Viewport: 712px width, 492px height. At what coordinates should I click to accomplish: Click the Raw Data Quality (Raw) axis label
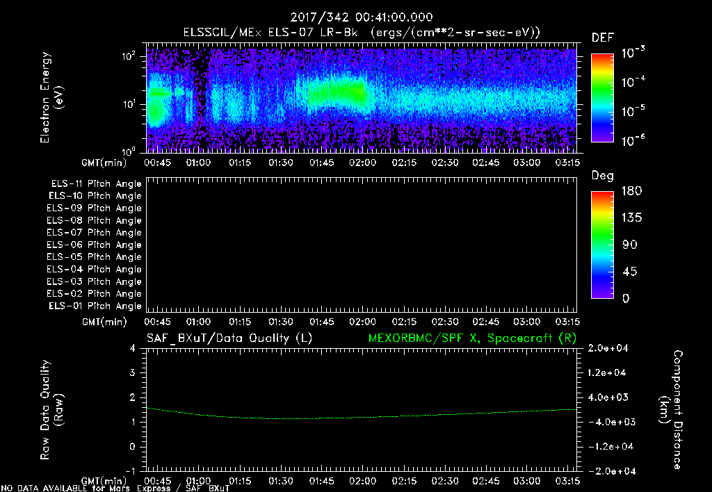pos(51,409)
